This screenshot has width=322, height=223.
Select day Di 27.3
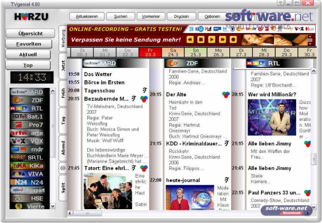click(x=241, y=53)
